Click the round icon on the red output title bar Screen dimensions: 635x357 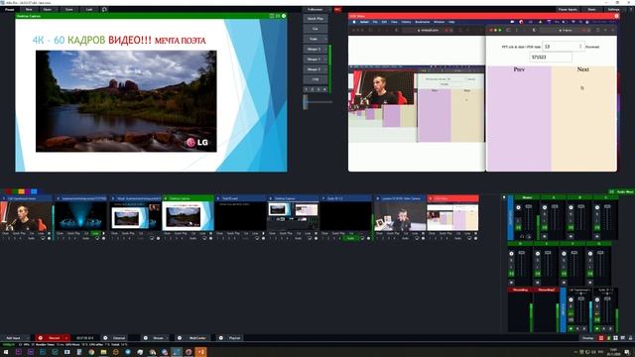[616, 16]
